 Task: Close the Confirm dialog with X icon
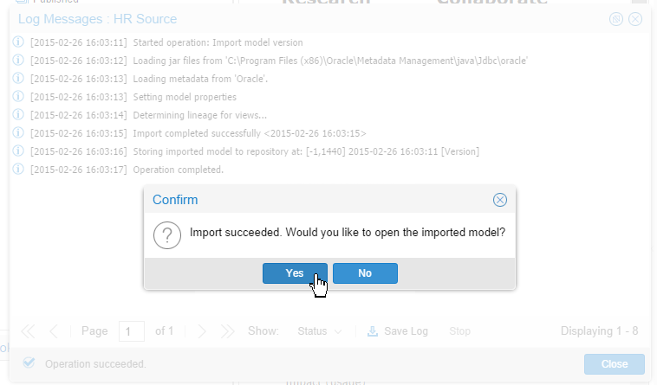[499, 200]
